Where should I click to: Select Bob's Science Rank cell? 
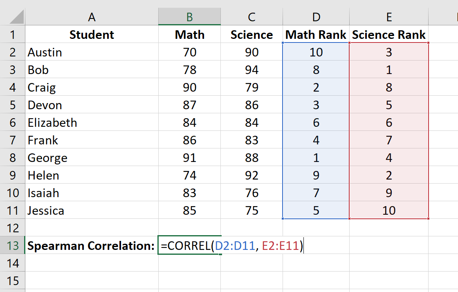[x=389, y=70]
